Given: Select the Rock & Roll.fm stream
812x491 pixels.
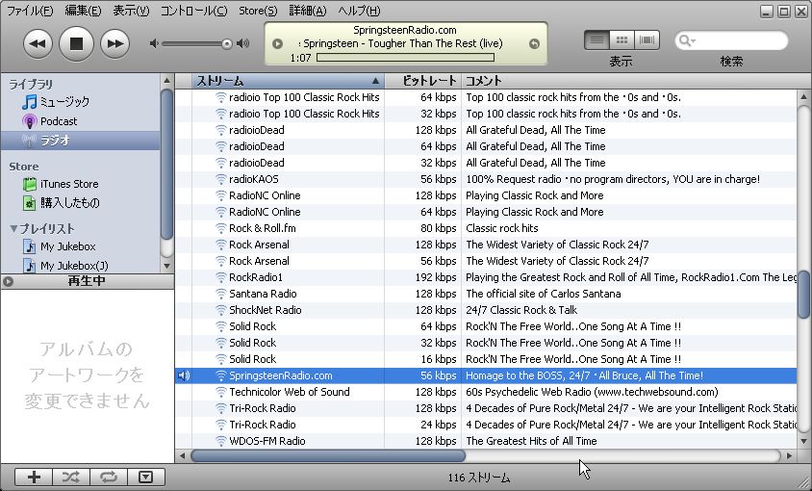Looking at the screenshot, I should pyautogui.click(x=486, y=228).
